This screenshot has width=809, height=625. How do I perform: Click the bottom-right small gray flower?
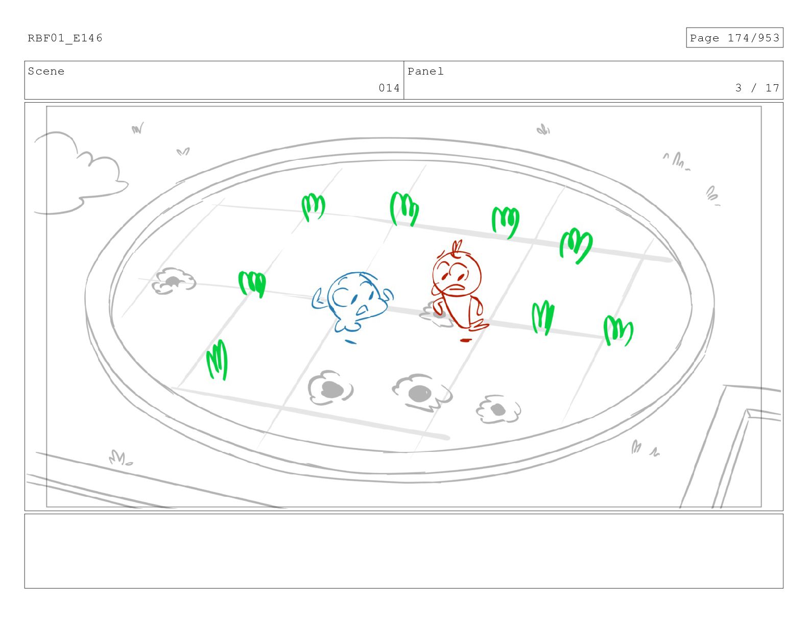498,409
